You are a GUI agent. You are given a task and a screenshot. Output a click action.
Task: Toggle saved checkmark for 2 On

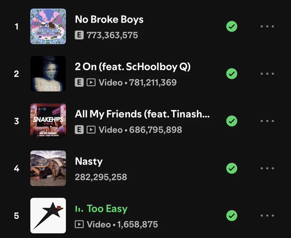point(232,73)
